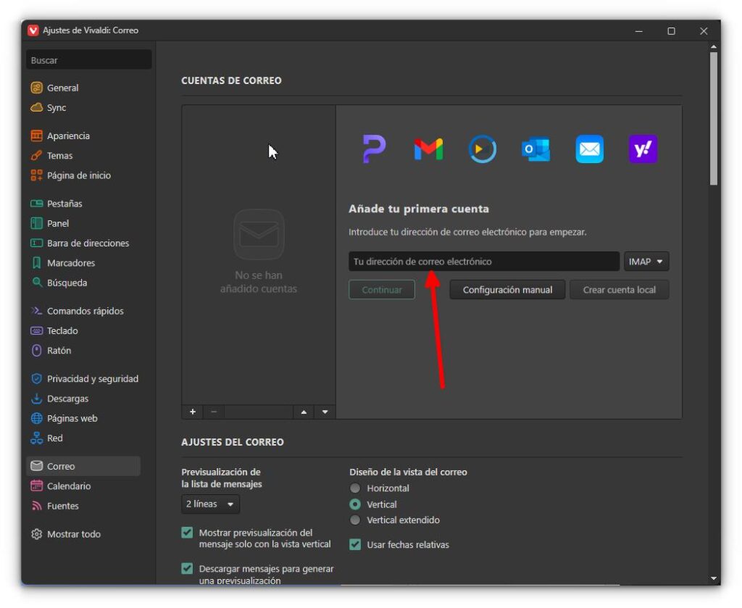Pick the blue circle play-arrow mail provider icon

482,149
